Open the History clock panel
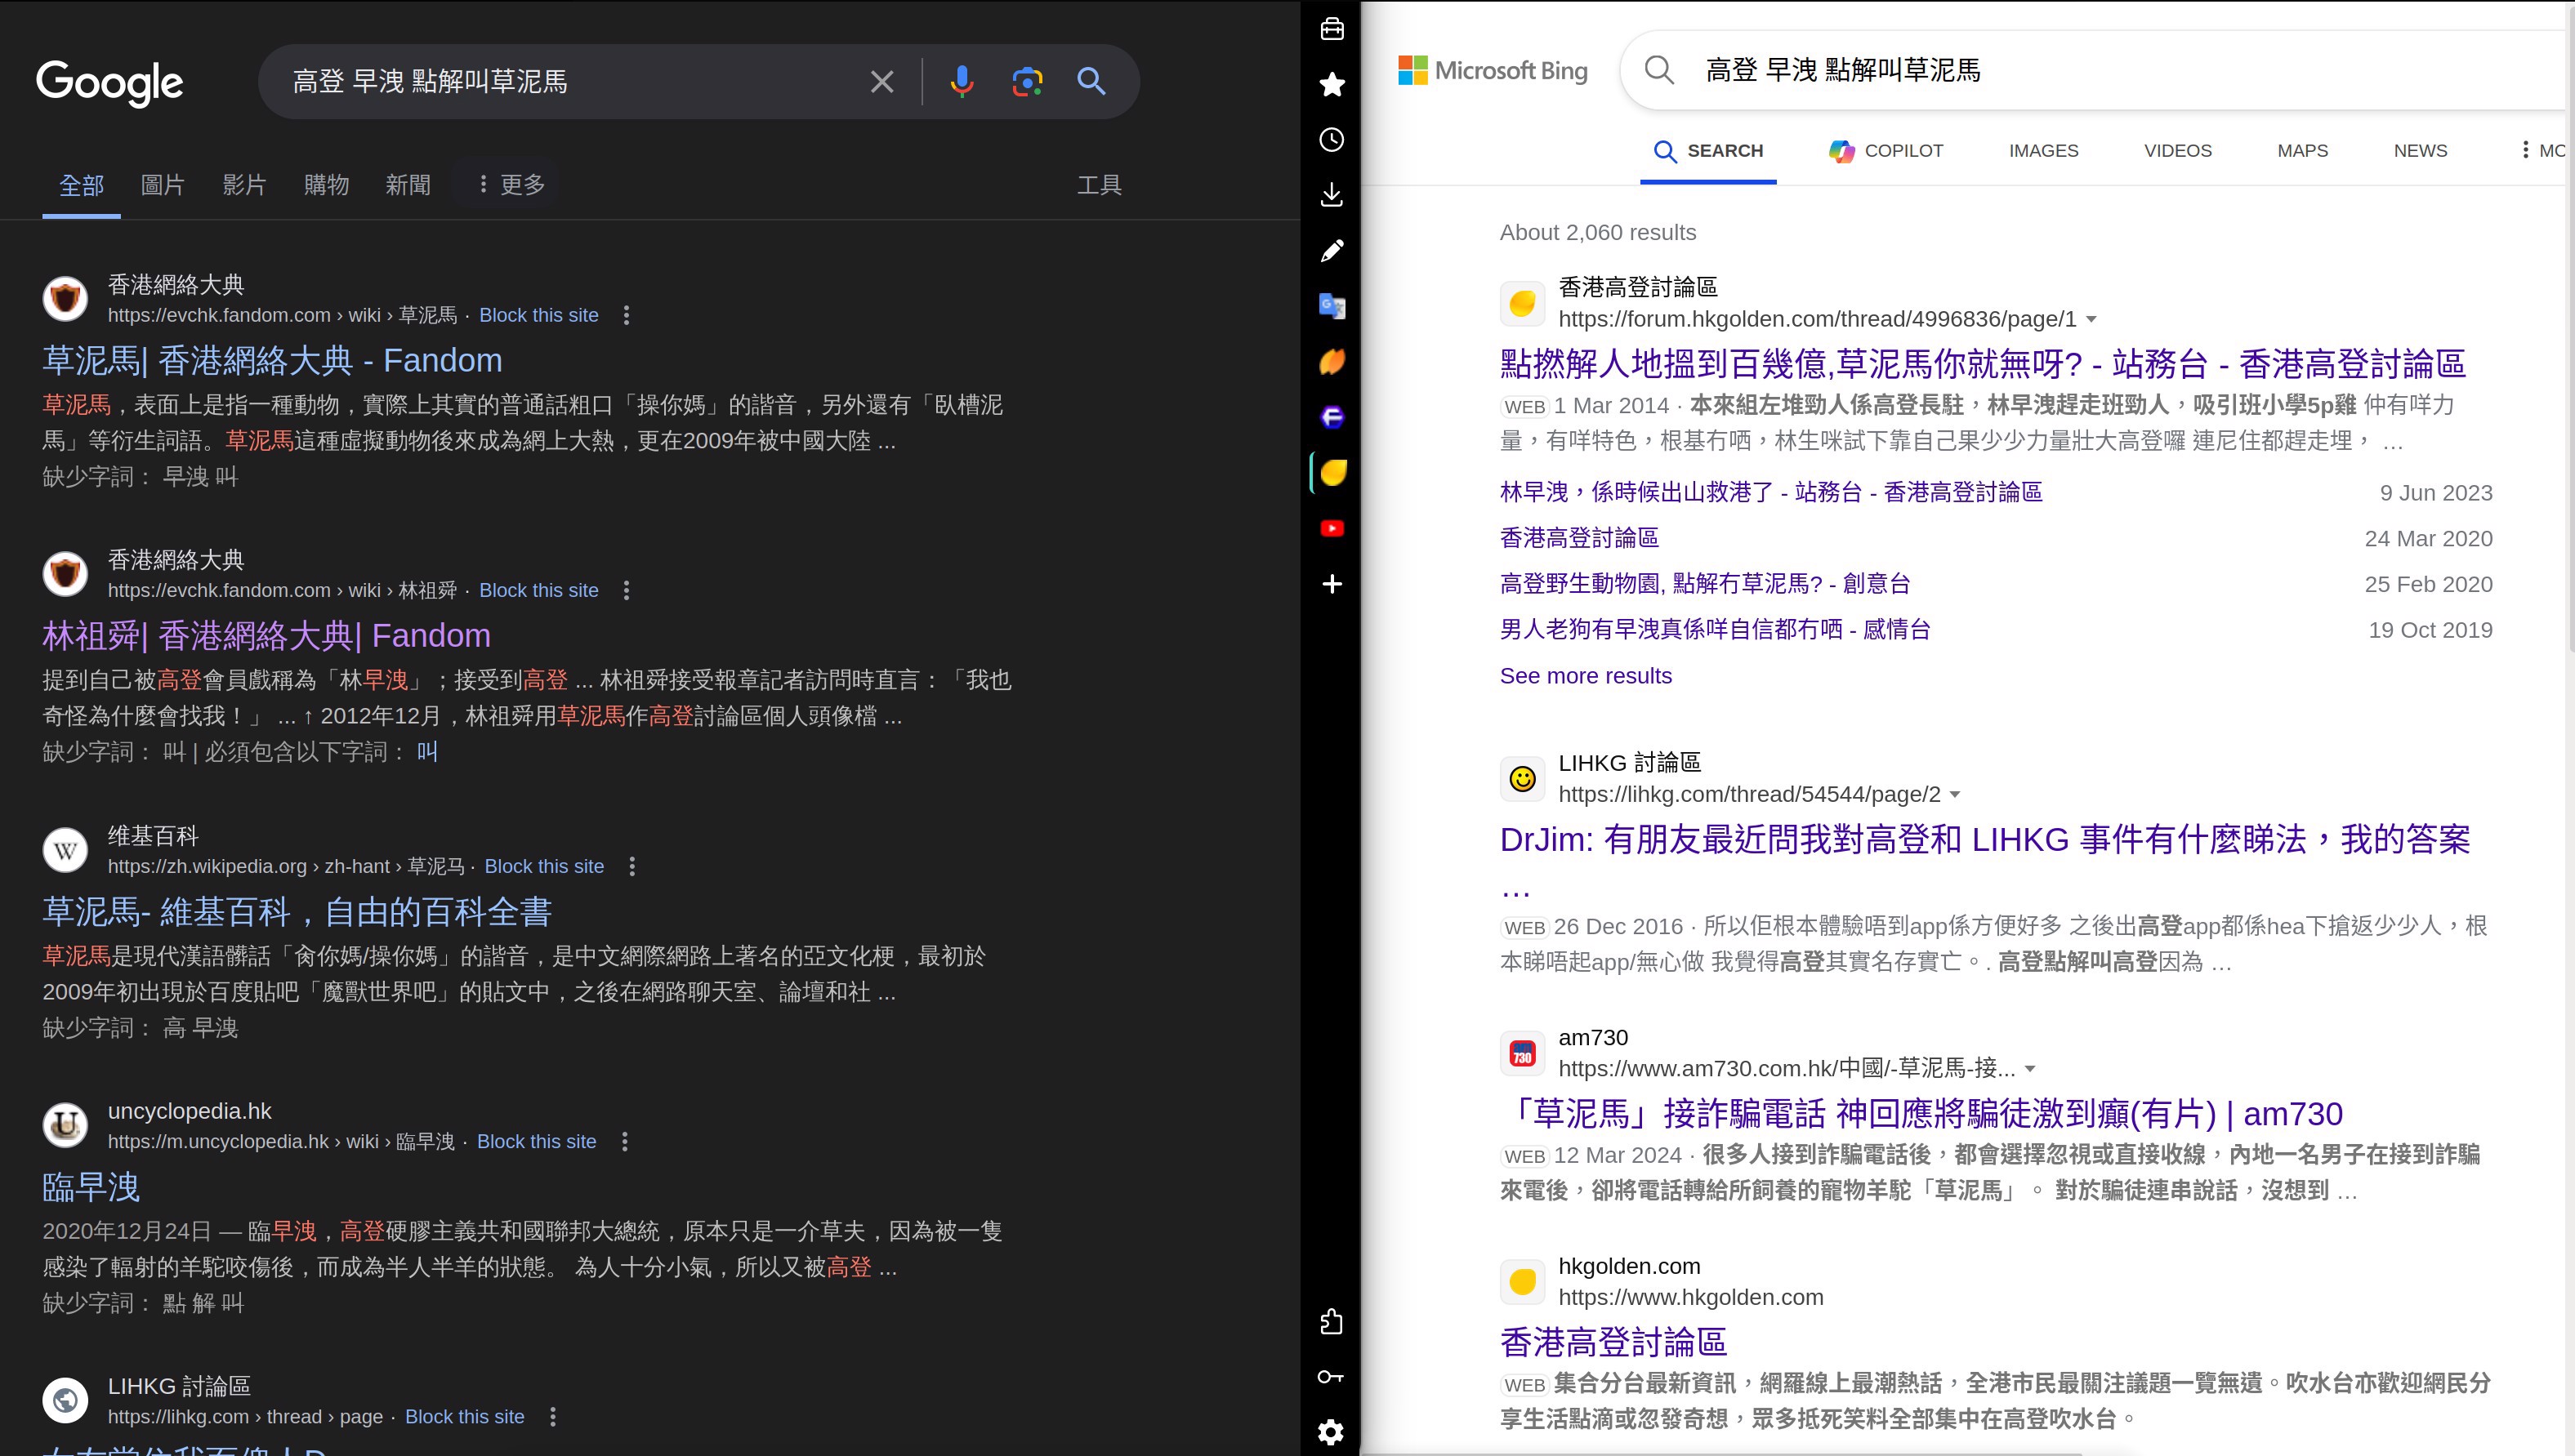This screenshot has width=2575, height=1456. 1332,140
